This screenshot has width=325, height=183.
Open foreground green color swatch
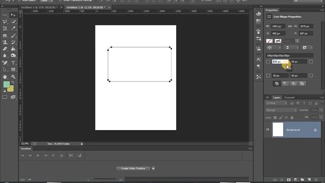pyautogui.click(x=7, y=84)
